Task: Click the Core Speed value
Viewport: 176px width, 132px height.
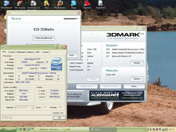Action: coord(24,90)
